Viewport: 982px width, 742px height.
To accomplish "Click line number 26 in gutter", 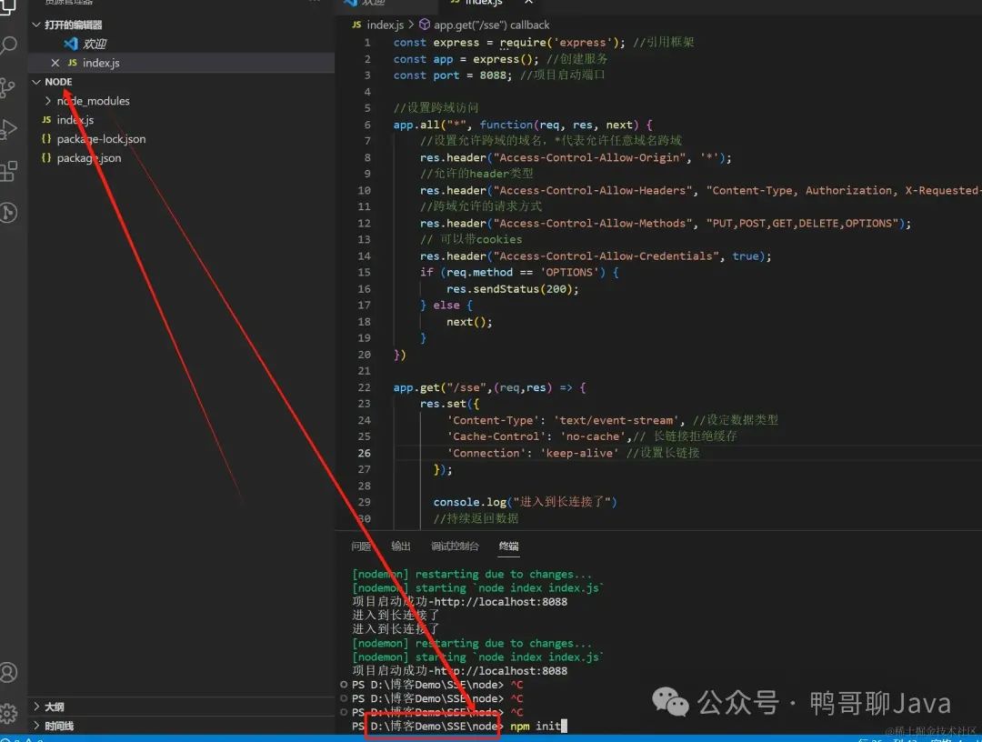I will [365, 453].
